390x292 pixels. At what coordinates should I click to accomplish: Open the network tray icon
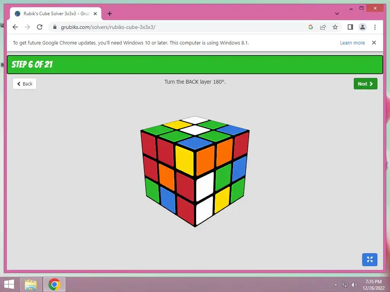pos(345,284)
